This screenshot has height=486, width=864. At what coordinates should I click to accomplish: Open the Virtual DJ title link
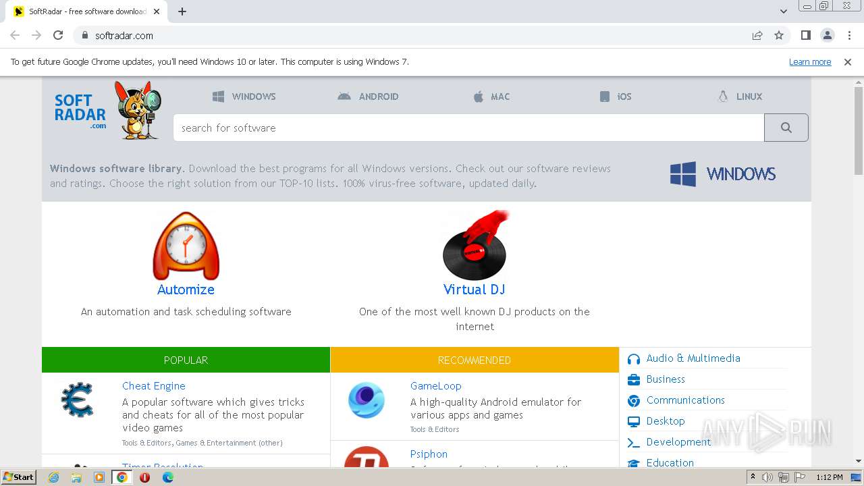475,290
